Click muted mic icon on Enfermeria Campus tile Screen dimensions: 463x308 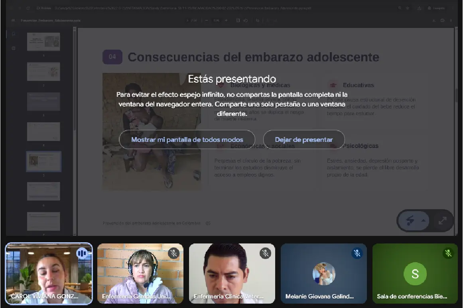click(173, 253)
